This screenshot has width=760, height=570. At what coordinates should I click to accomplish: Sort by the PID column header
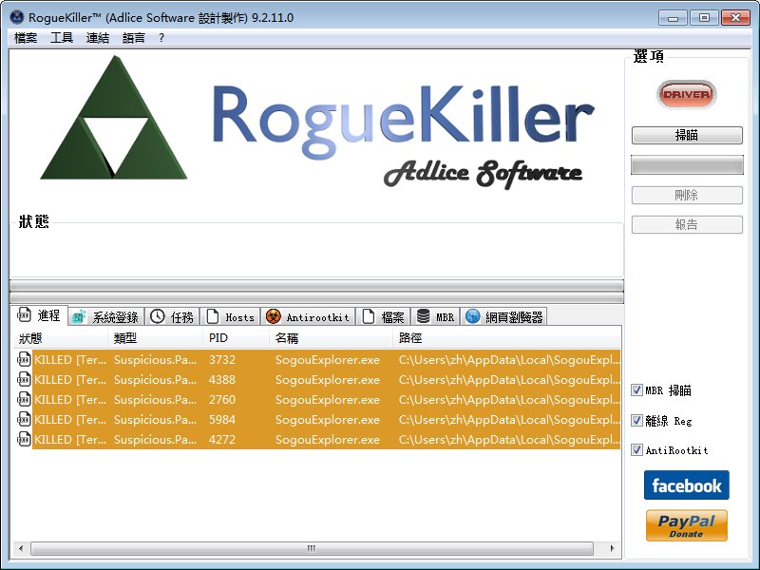(236, 338)
